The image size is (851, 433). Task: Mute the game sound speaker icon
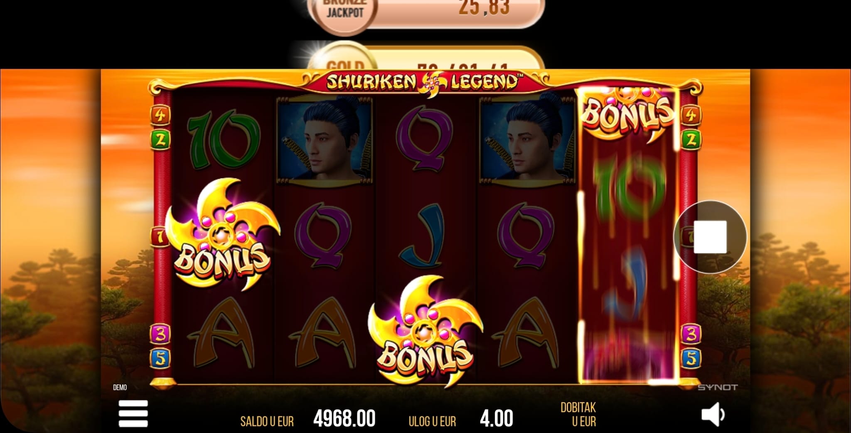click(x=713, y=414)
